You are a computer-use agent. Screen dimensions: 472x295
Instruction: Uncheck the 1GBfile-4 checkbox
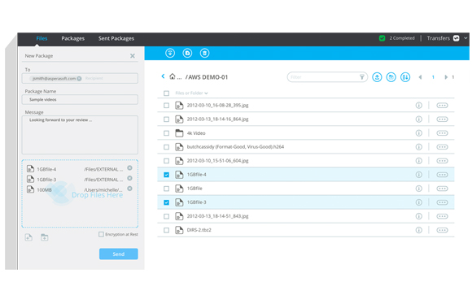tap(166, 175)
